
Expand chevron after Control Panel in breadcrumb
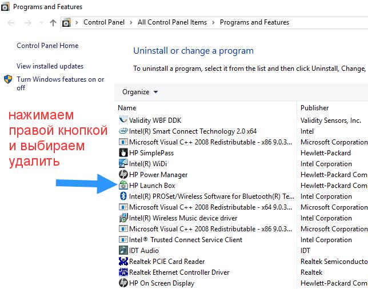click(x=131, y=22)
